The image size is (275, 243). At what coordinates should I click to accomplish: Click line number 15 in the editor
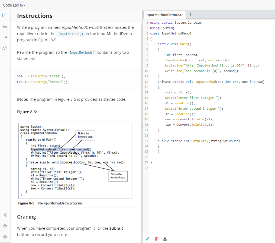pos(146,98)
